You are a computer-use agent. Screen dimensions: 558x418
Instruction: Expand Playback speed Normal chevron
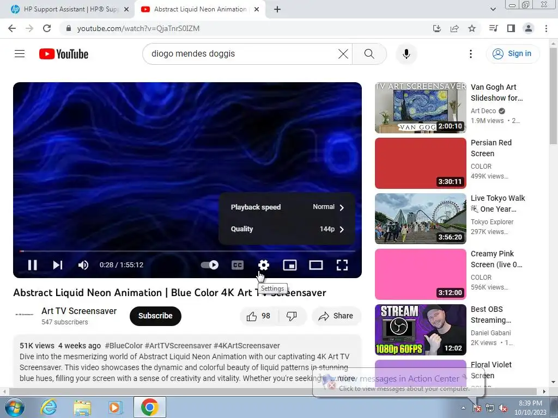point(342,207)
